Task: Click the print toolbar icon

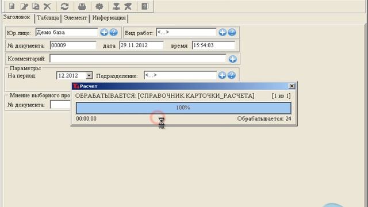Action: (x=82, y=6)
